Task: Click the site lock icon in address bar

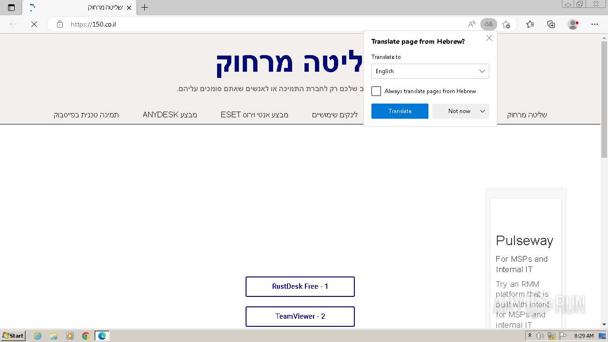Action: tap(60, 24)
